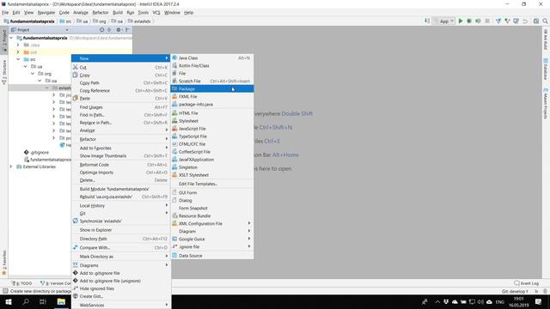Open File Explorer from taskbar
This screenshot has width=550, height=309.
61,301
